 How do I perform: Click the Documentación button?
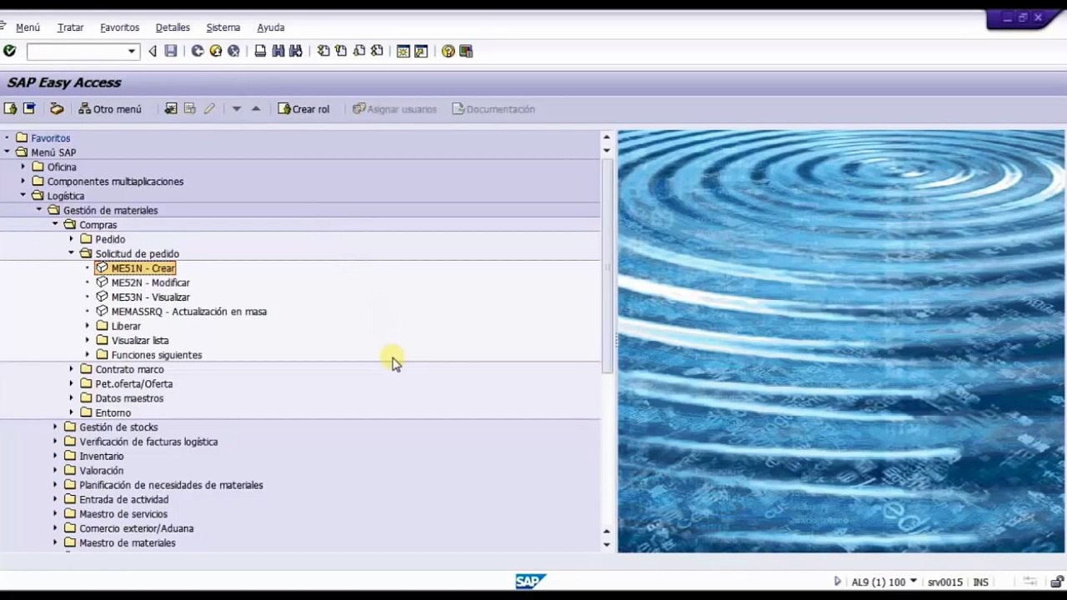click(x=493, y=109)
